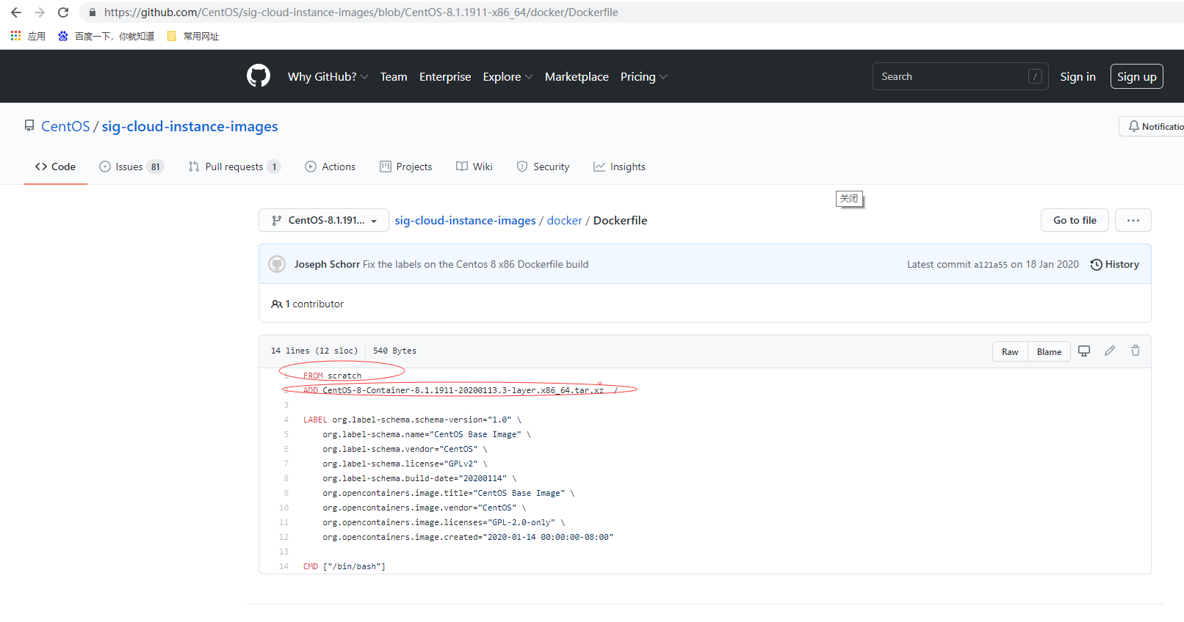This screenshot has width=1184, height=622.
Task: Click the text 'LABEL org.label-schema.schema-version="1.0"'
Action: coord(408,420)
